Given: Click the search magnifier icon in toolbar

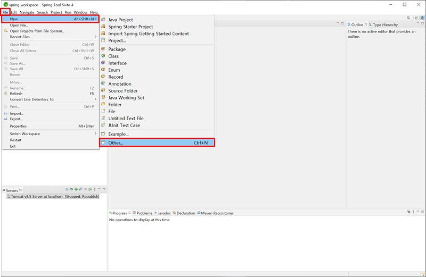Looking at the screenshot, I should point(408,18).
